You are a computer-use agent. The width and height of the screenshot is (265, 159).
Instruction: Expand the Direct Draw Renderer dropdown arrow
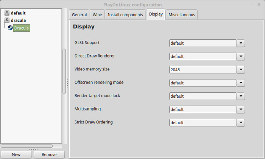point(241,56)
